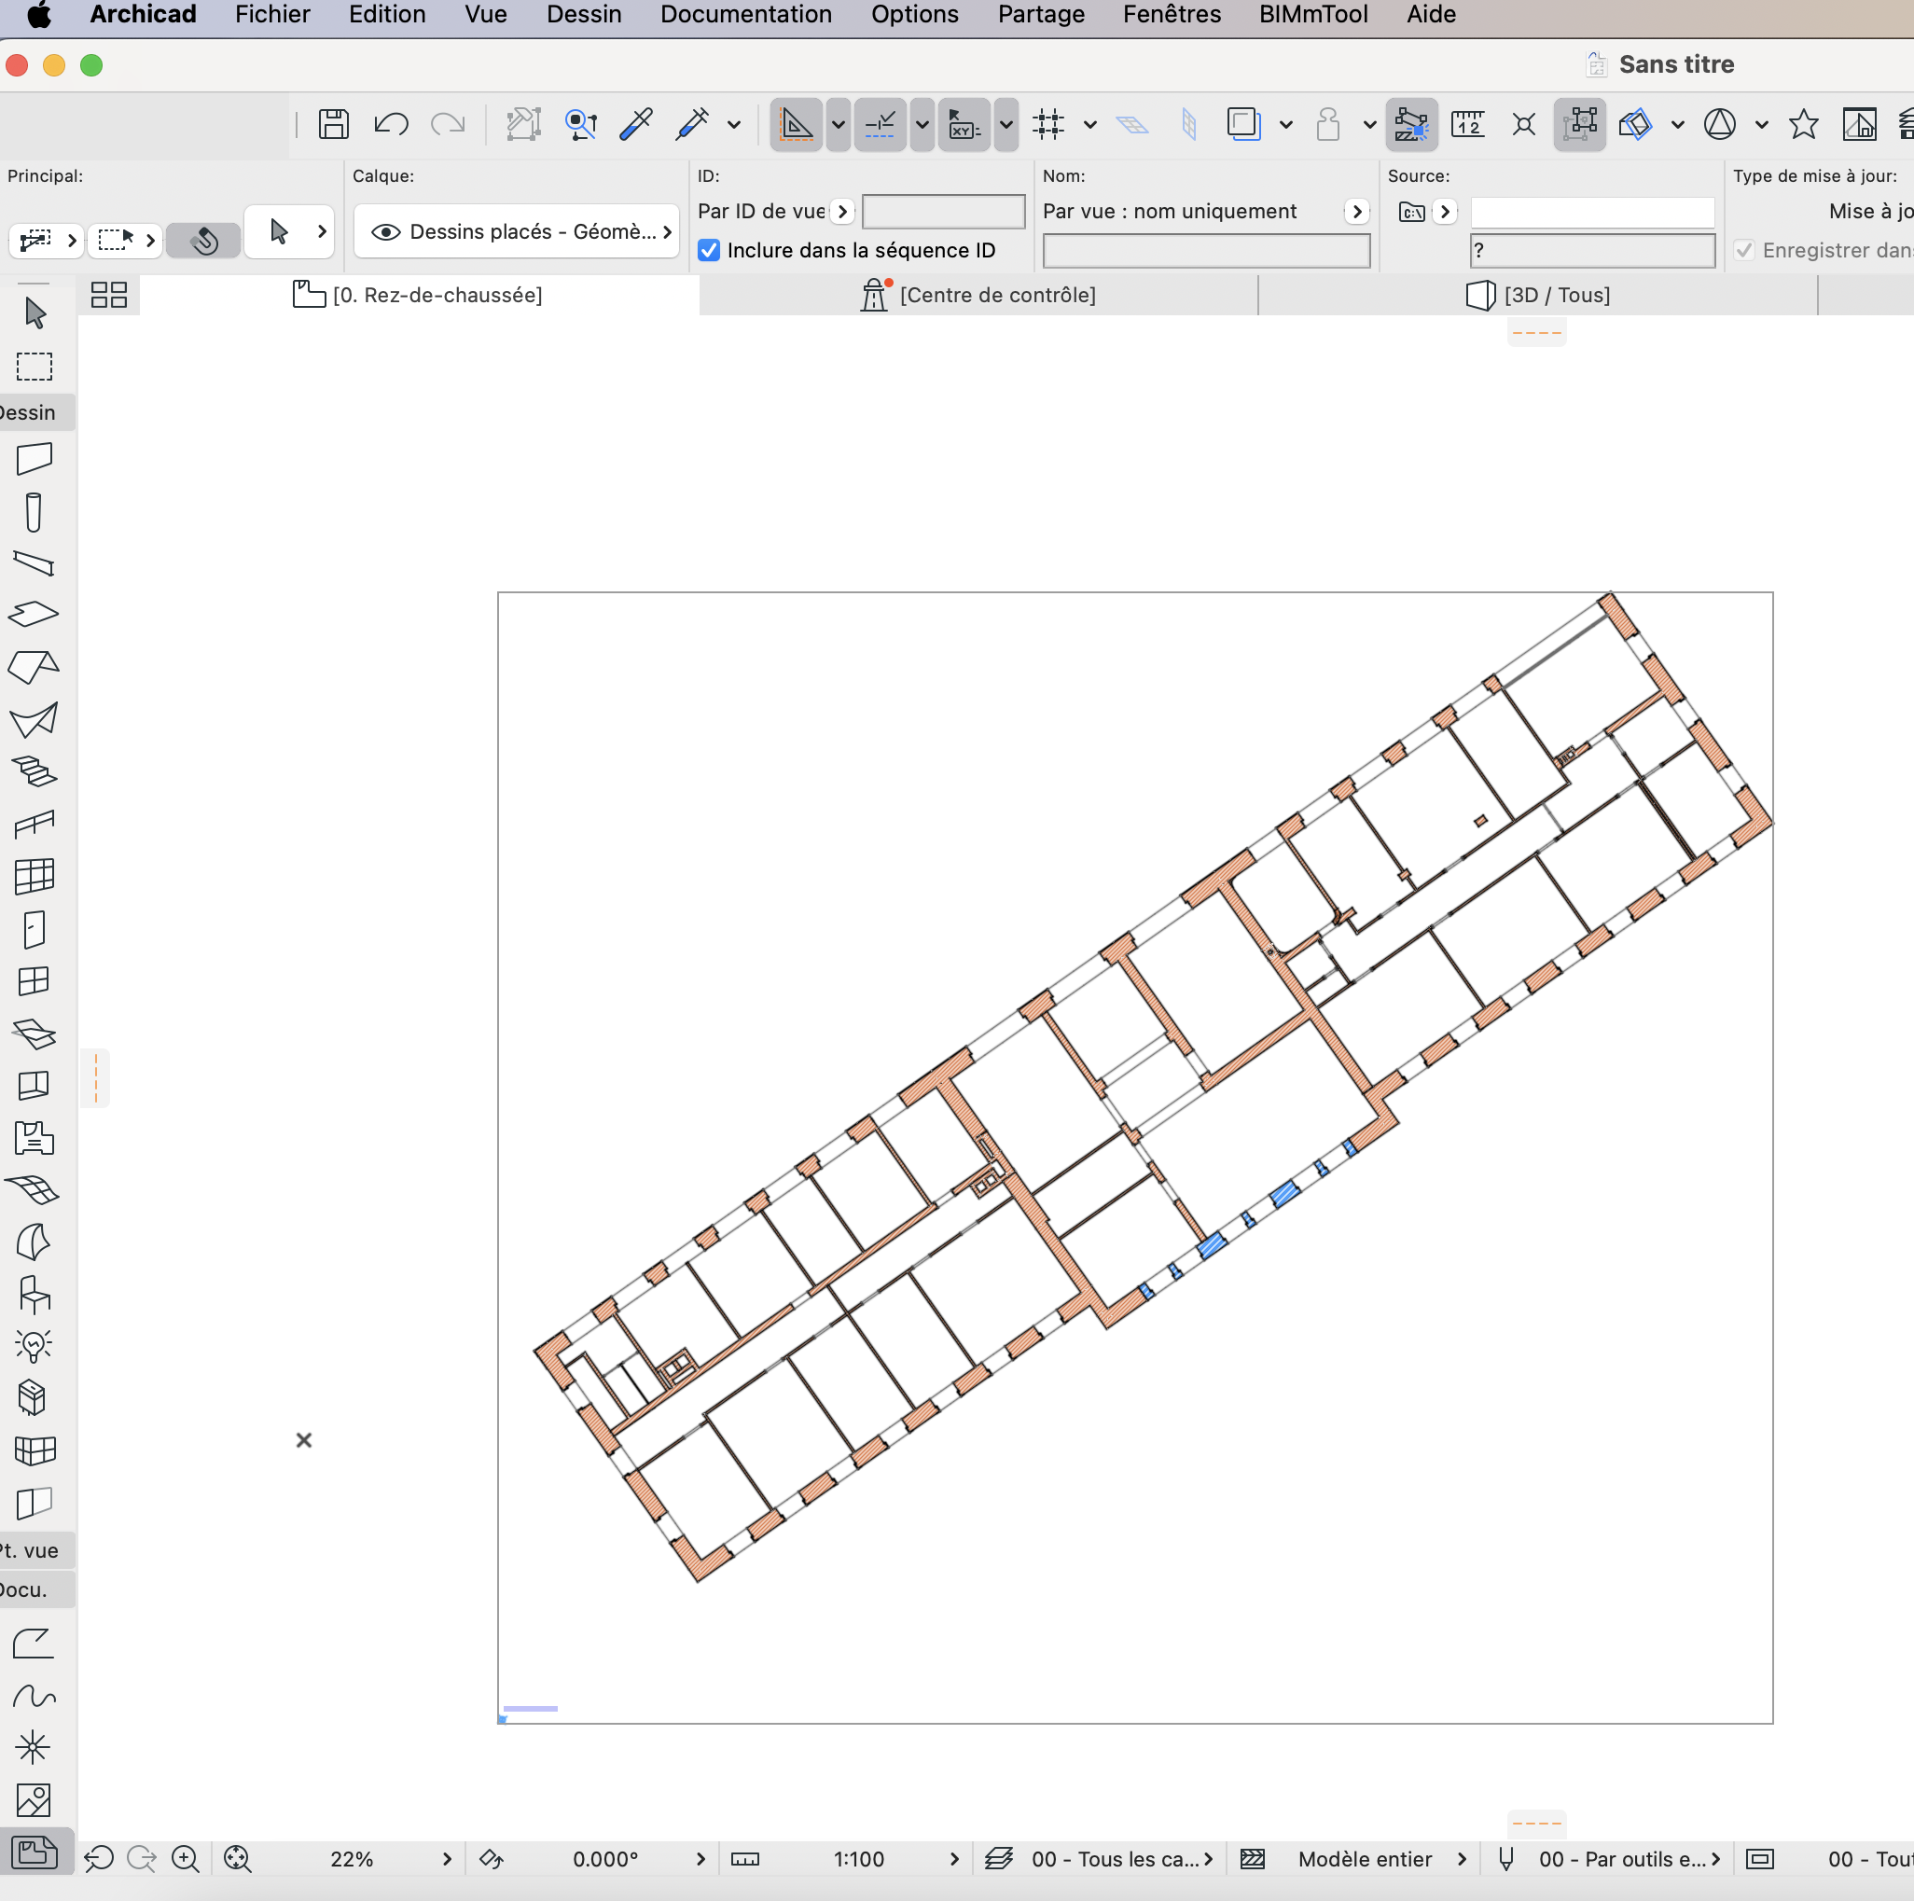Viewport: 1914px width, 1901px height.
Task: Open the Documentation menu
Action: click(x=746, y=15)
